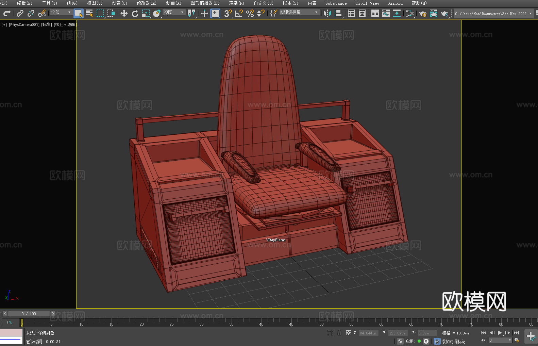Toggle Spinner Snap
This screenshot has height=346, width=538.
tap(261, 13)
